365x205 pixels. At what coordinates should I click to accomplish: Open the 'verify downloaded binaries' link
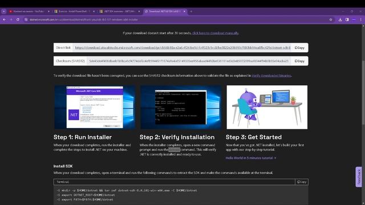271,76
